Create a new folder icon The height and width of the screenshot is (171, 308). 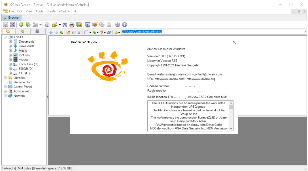68,33
